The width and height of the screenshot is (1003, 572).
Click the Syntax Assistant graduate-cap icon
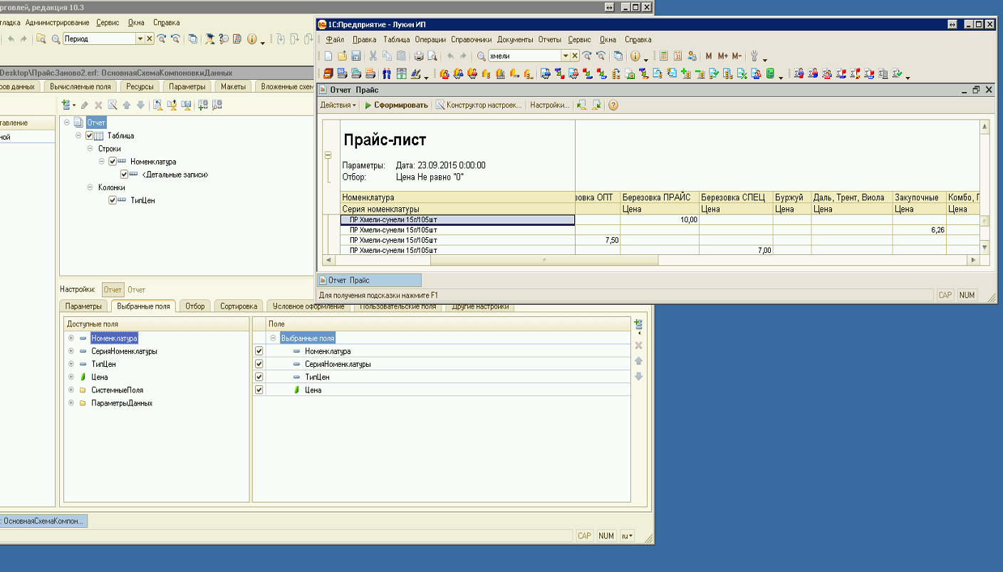coord(210,39)
